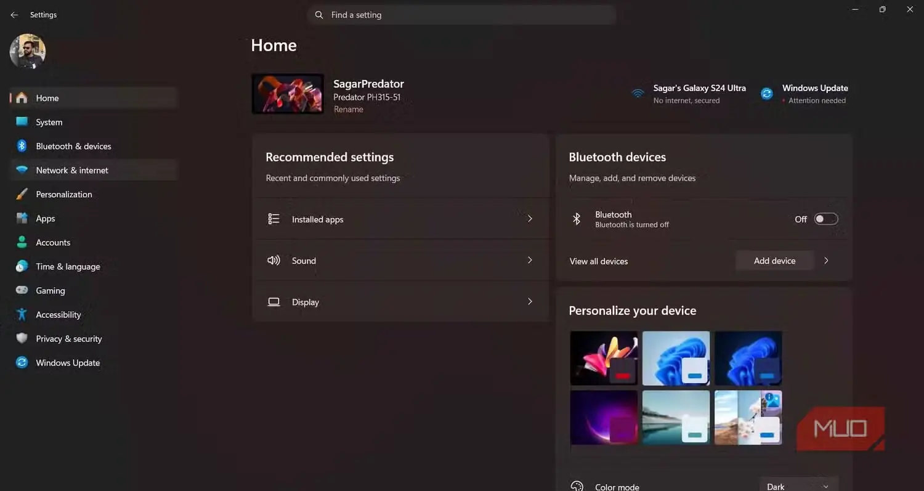Select Accessibility in sidebar

[94, 314]
